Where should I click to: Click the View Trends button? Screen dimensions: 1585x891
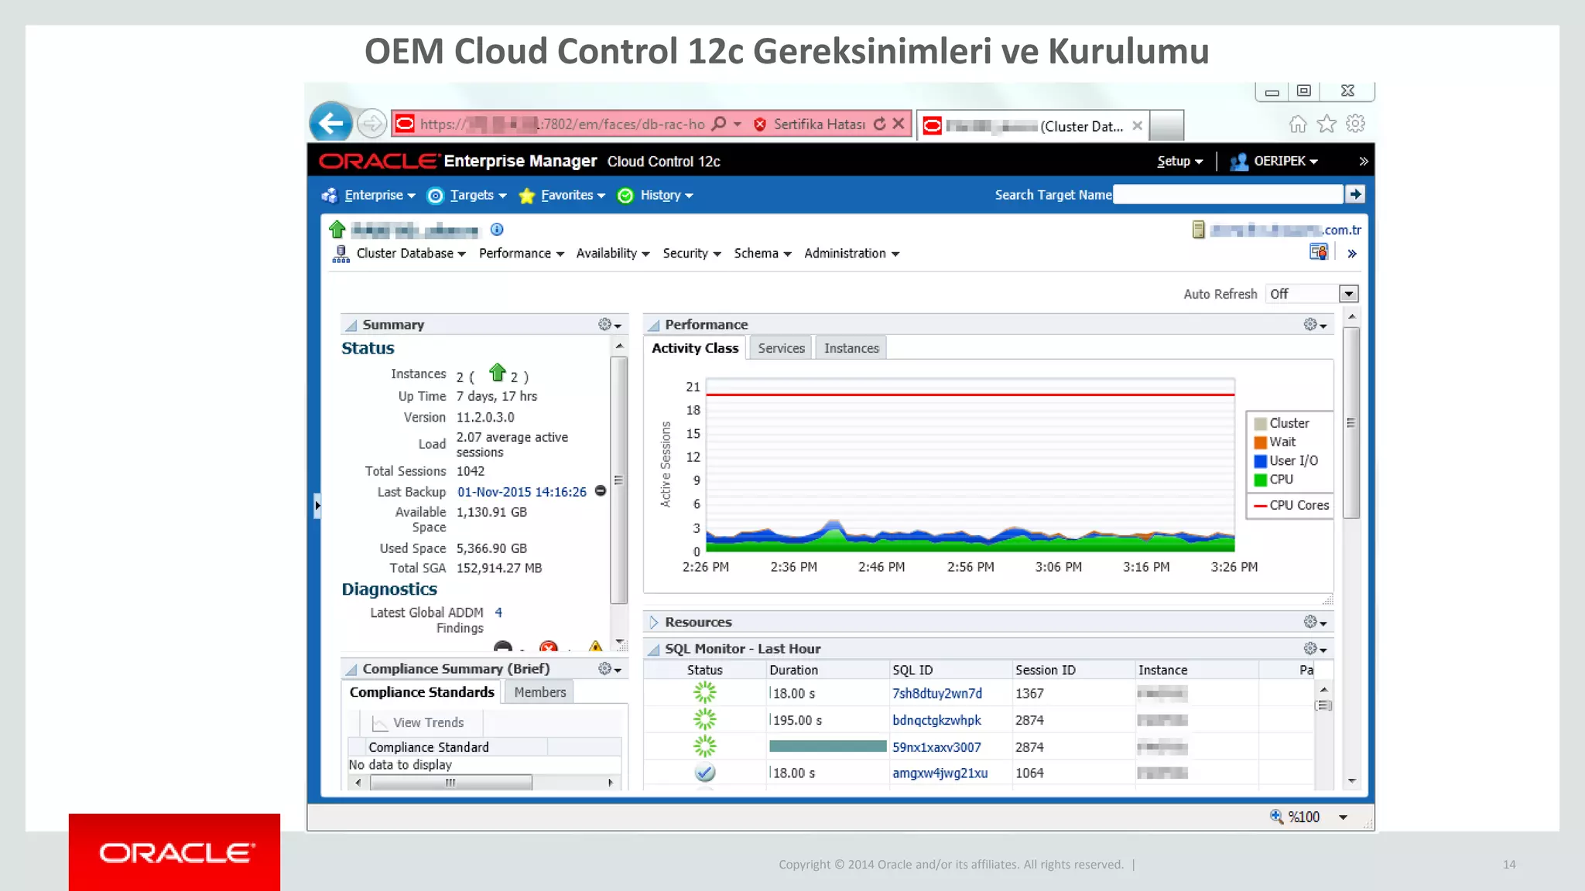pos(419,722)
